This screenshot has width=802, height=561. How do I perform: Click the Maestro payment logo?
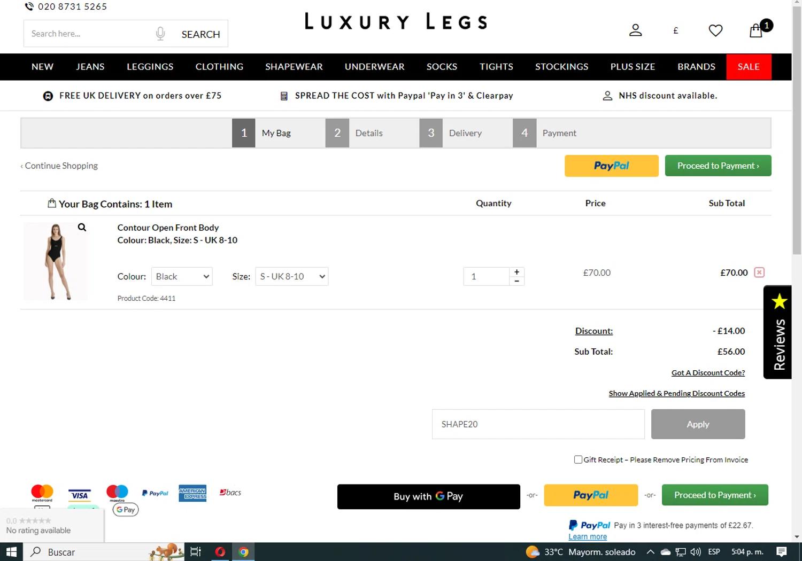117,493
